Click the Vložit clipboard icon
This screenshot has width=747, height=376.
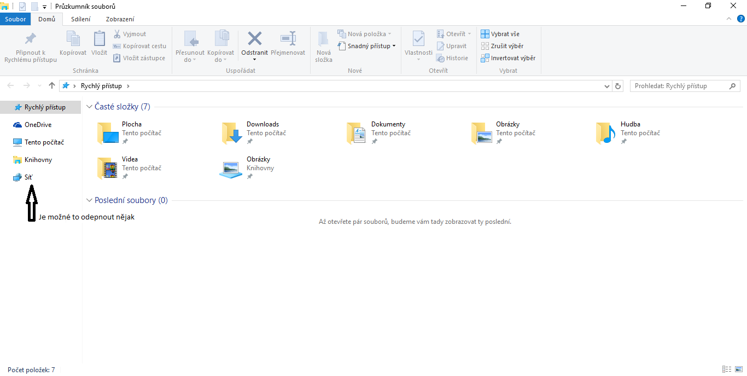[x=99, y=38]
